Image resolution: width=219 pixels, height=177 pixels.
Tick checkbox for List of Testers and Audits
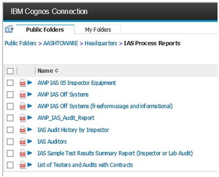click(10, 165)
